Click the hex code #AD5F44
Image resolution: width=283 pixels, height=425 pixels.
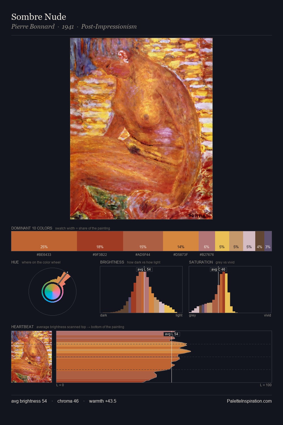click(143, 255)
